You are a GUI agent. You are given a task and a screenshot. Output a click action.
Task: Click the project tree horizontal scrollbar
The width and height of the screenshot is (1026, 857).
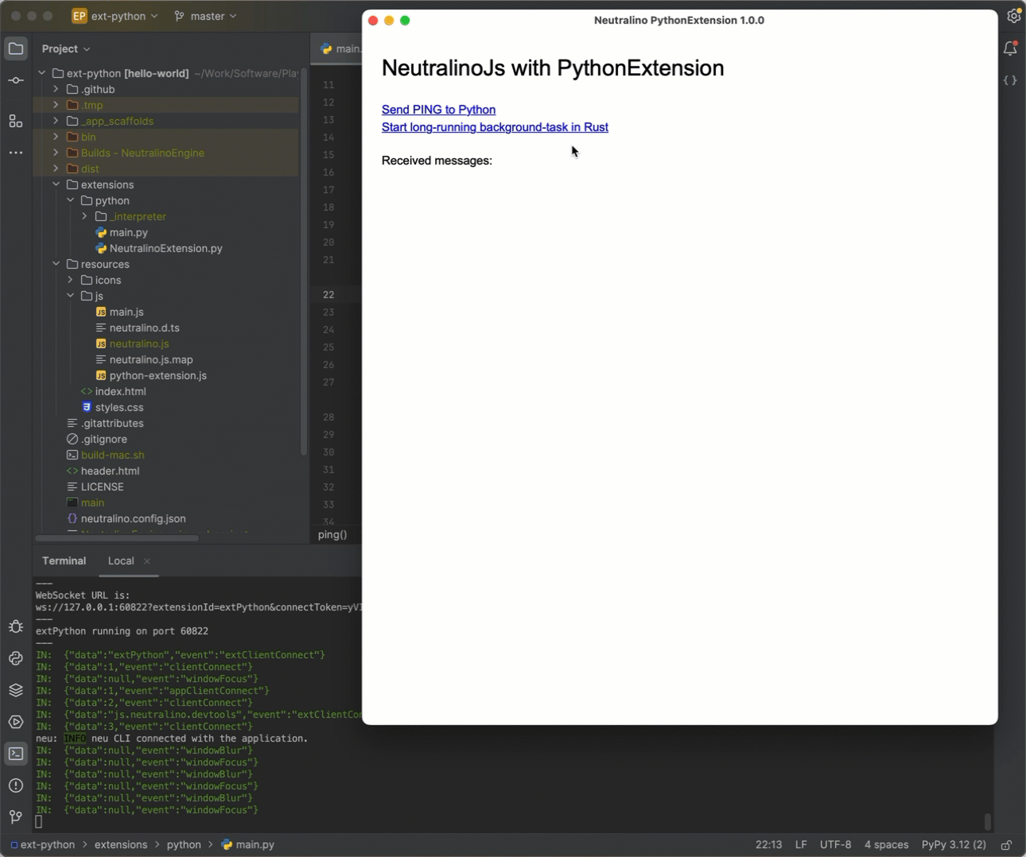click(x=117, y=538)
